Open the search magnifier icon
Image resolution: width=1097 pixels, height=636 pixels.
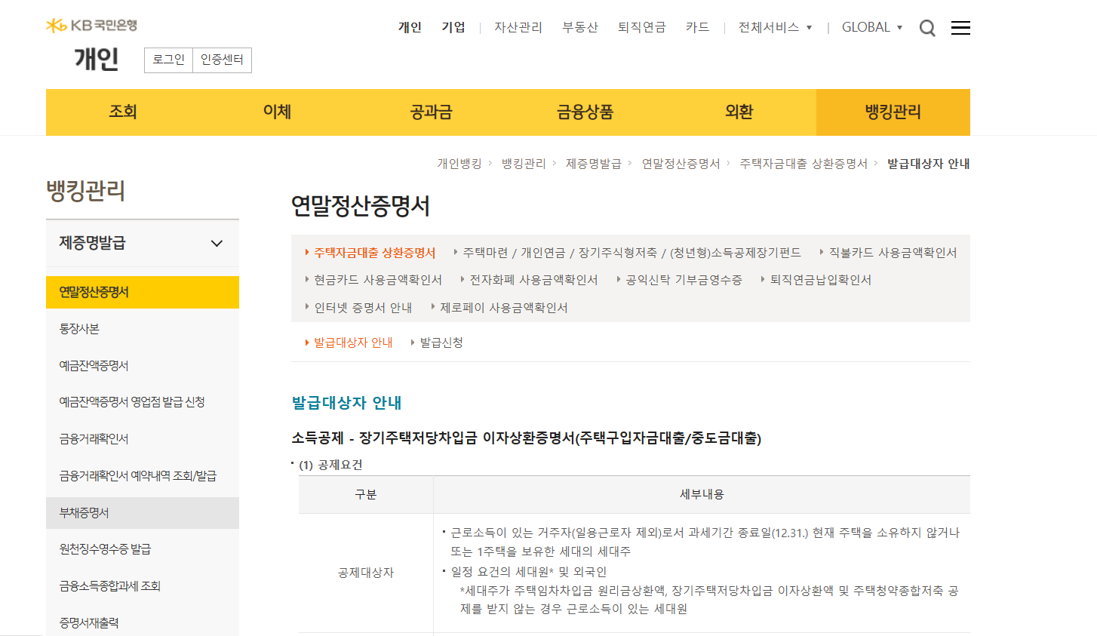pyautogui.click(x=927, y=29)
